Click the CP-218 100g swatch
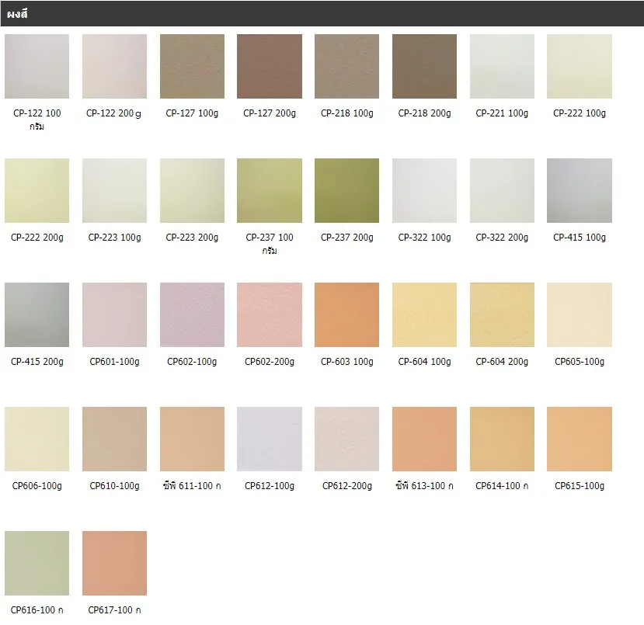Image resolution: width=644 pixels, height=625 pixels. tap(347, 66)
